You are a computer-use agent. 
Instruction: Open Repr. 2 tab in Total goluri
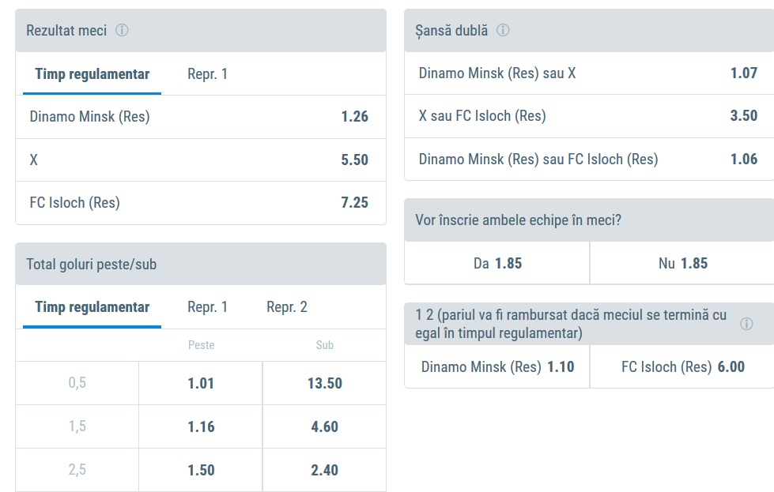tap(287, 307)
